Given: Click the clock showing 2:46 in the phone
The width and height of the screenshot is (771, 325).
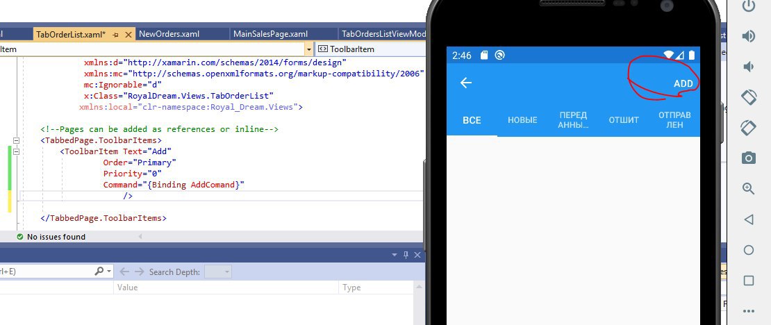Looking at the screenshot, I should tap(462, 55).
